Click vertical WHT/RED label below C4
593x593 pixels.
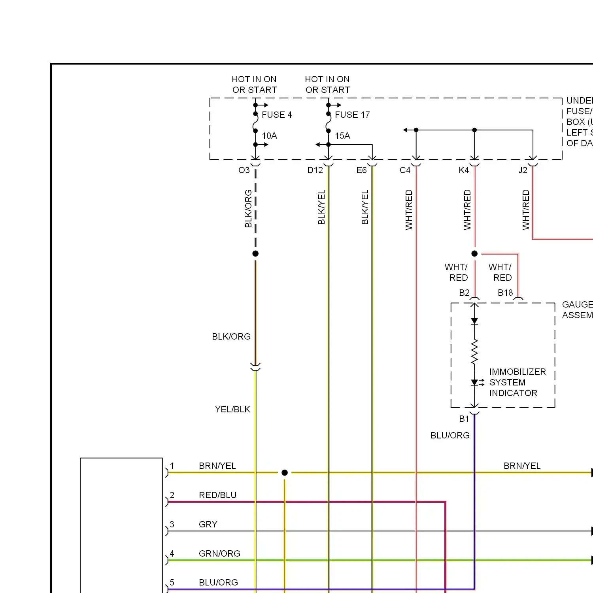click(409, 210)
